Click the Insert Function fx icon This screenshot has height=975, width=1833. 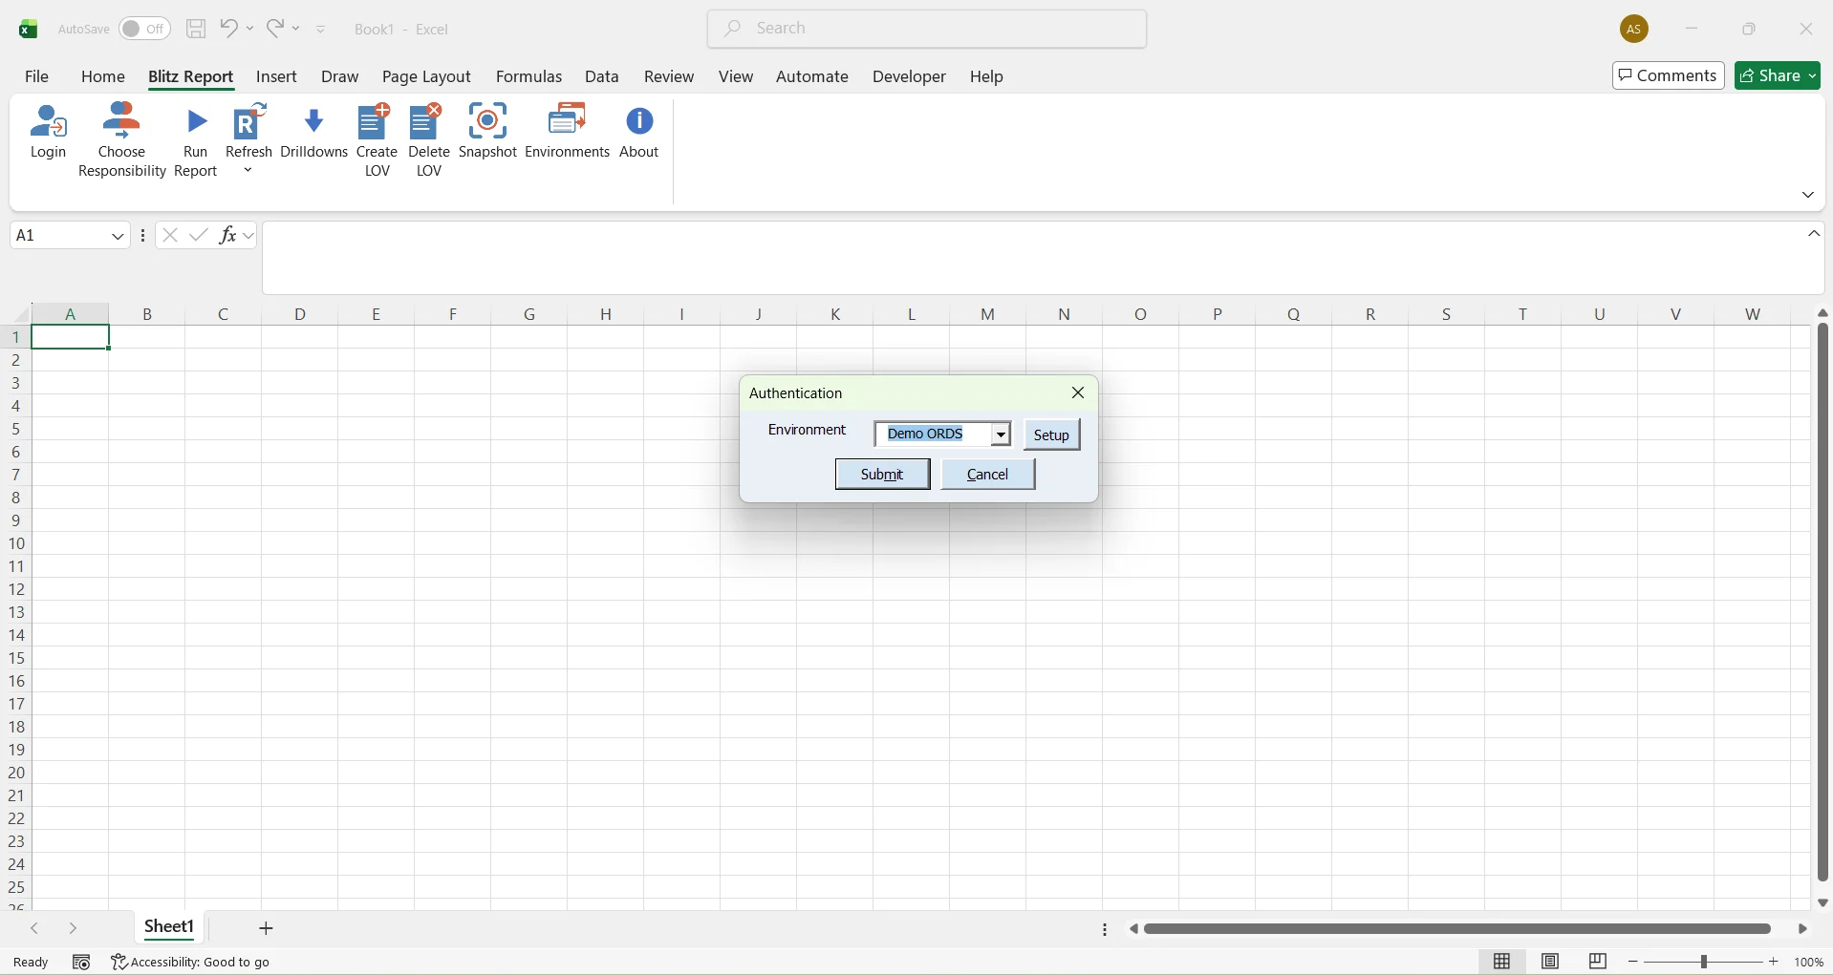click(227, 235)
